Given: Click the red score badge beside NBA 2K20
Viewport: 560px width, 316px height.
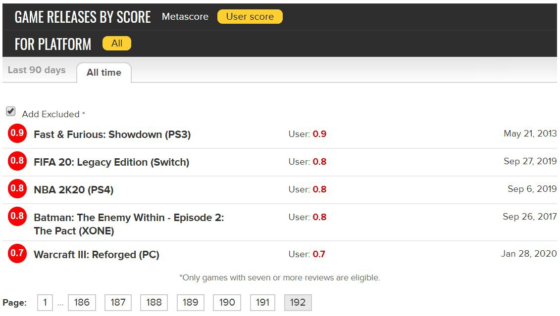Looking at the screenshot, I should [x=17, y=189].
